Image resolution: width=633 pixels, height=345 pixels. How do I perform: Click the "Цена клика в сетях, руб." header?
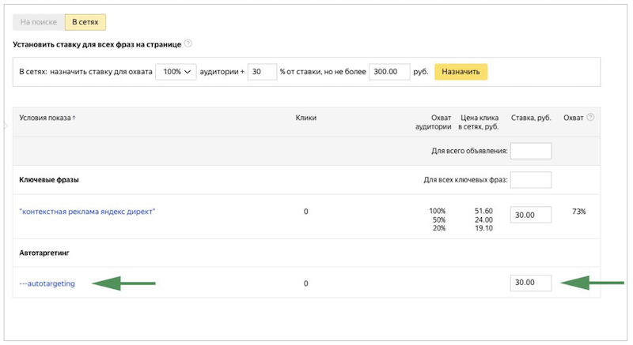[x=479, y=122]
